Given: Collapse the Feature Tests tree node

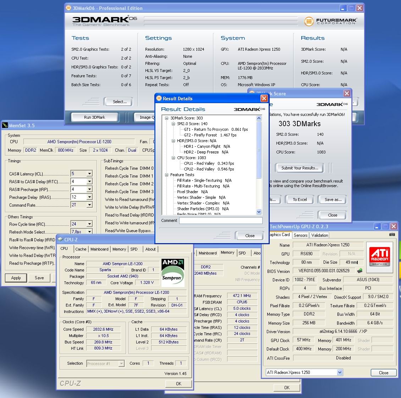Looking at the screenshot, I should click(x=167, y=175).
